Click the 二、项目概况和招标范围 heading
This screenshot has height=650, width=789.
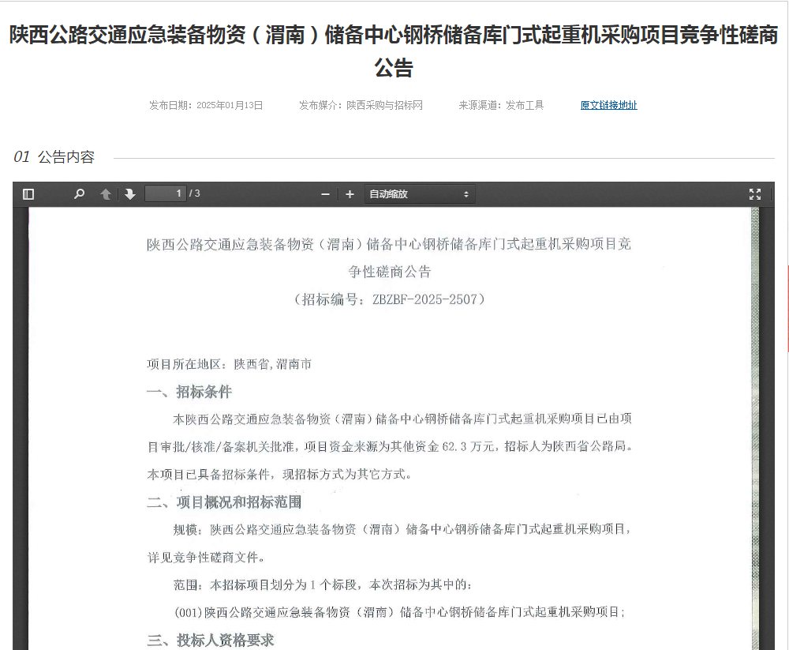[x=224, y=502]
